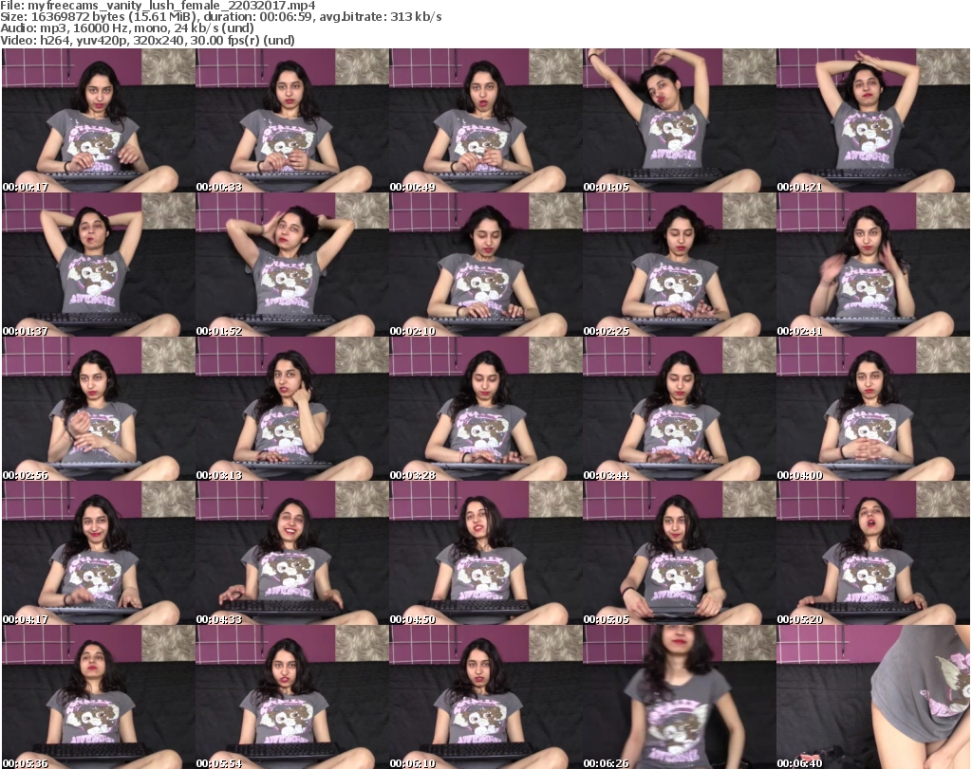Screen dimensions: 972x769
Task: Open the frame stamped 00:02:56
Action: [x=99, y=410]
